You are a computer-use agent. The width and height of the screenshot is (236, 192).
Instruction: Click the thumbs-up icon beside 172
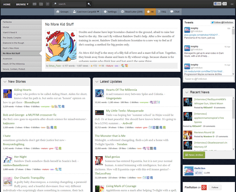point(92,66)
